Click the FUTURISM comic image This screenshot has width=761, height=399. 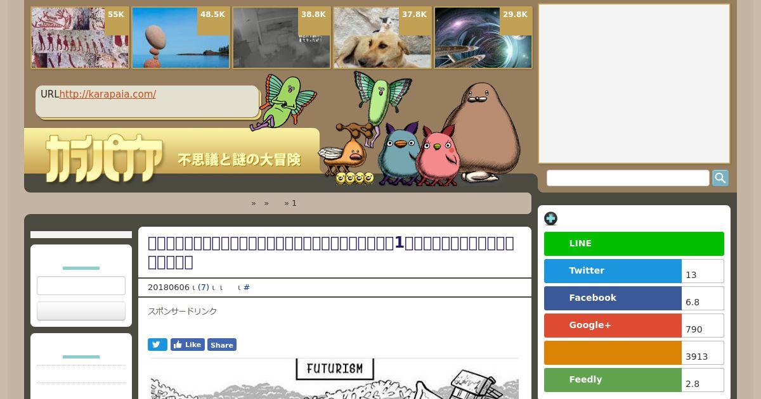point(334,379)
